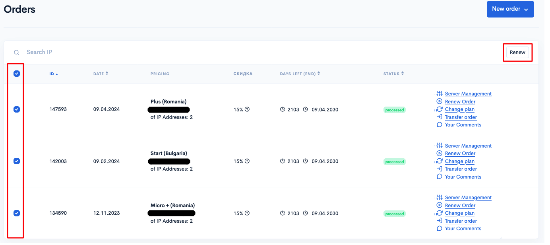
Task: Click the Renew Order play icon for order 147593
Action: click(439, 101)
